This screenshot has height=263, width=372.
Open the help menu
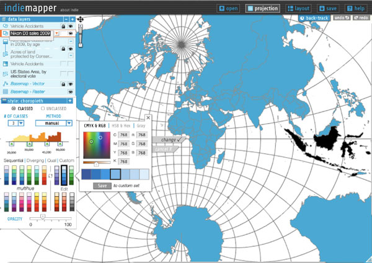click(x=356, y=9)
